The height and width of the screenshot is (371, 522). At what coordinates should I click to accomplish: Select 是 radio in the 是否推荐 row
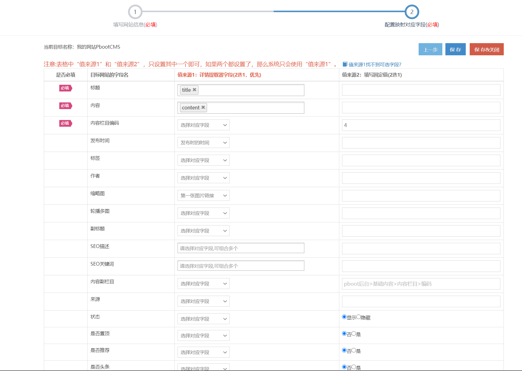pyautogui.click(x=354, y=350)
